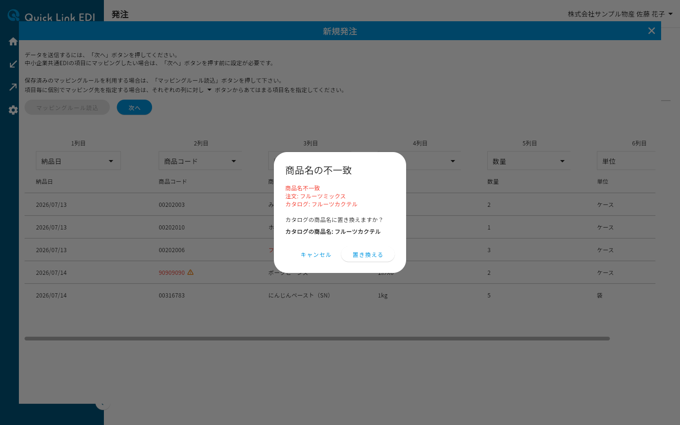The height and width of the screenshot is (425, 680).
Task: Click the Quick Link EDI logo
Action: [51, 16]
